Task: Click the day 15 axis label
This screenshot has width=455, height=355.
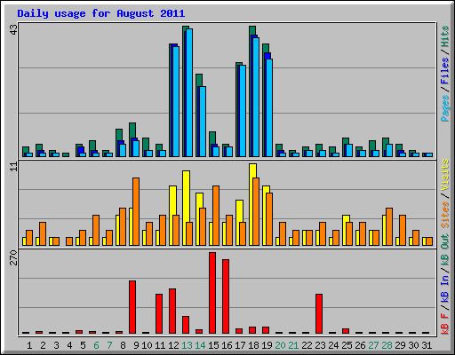Action: [x=213, y=345]
